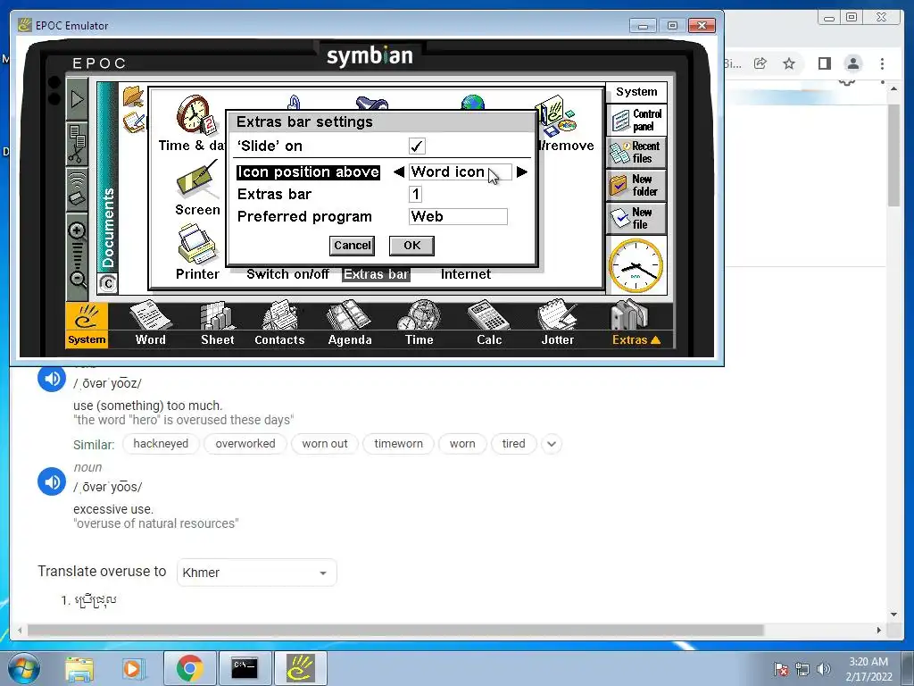The width and height of the screenshot is (914, 686).
Task: Show Recent files in sidebar
Action: click(x=636, y=152)
